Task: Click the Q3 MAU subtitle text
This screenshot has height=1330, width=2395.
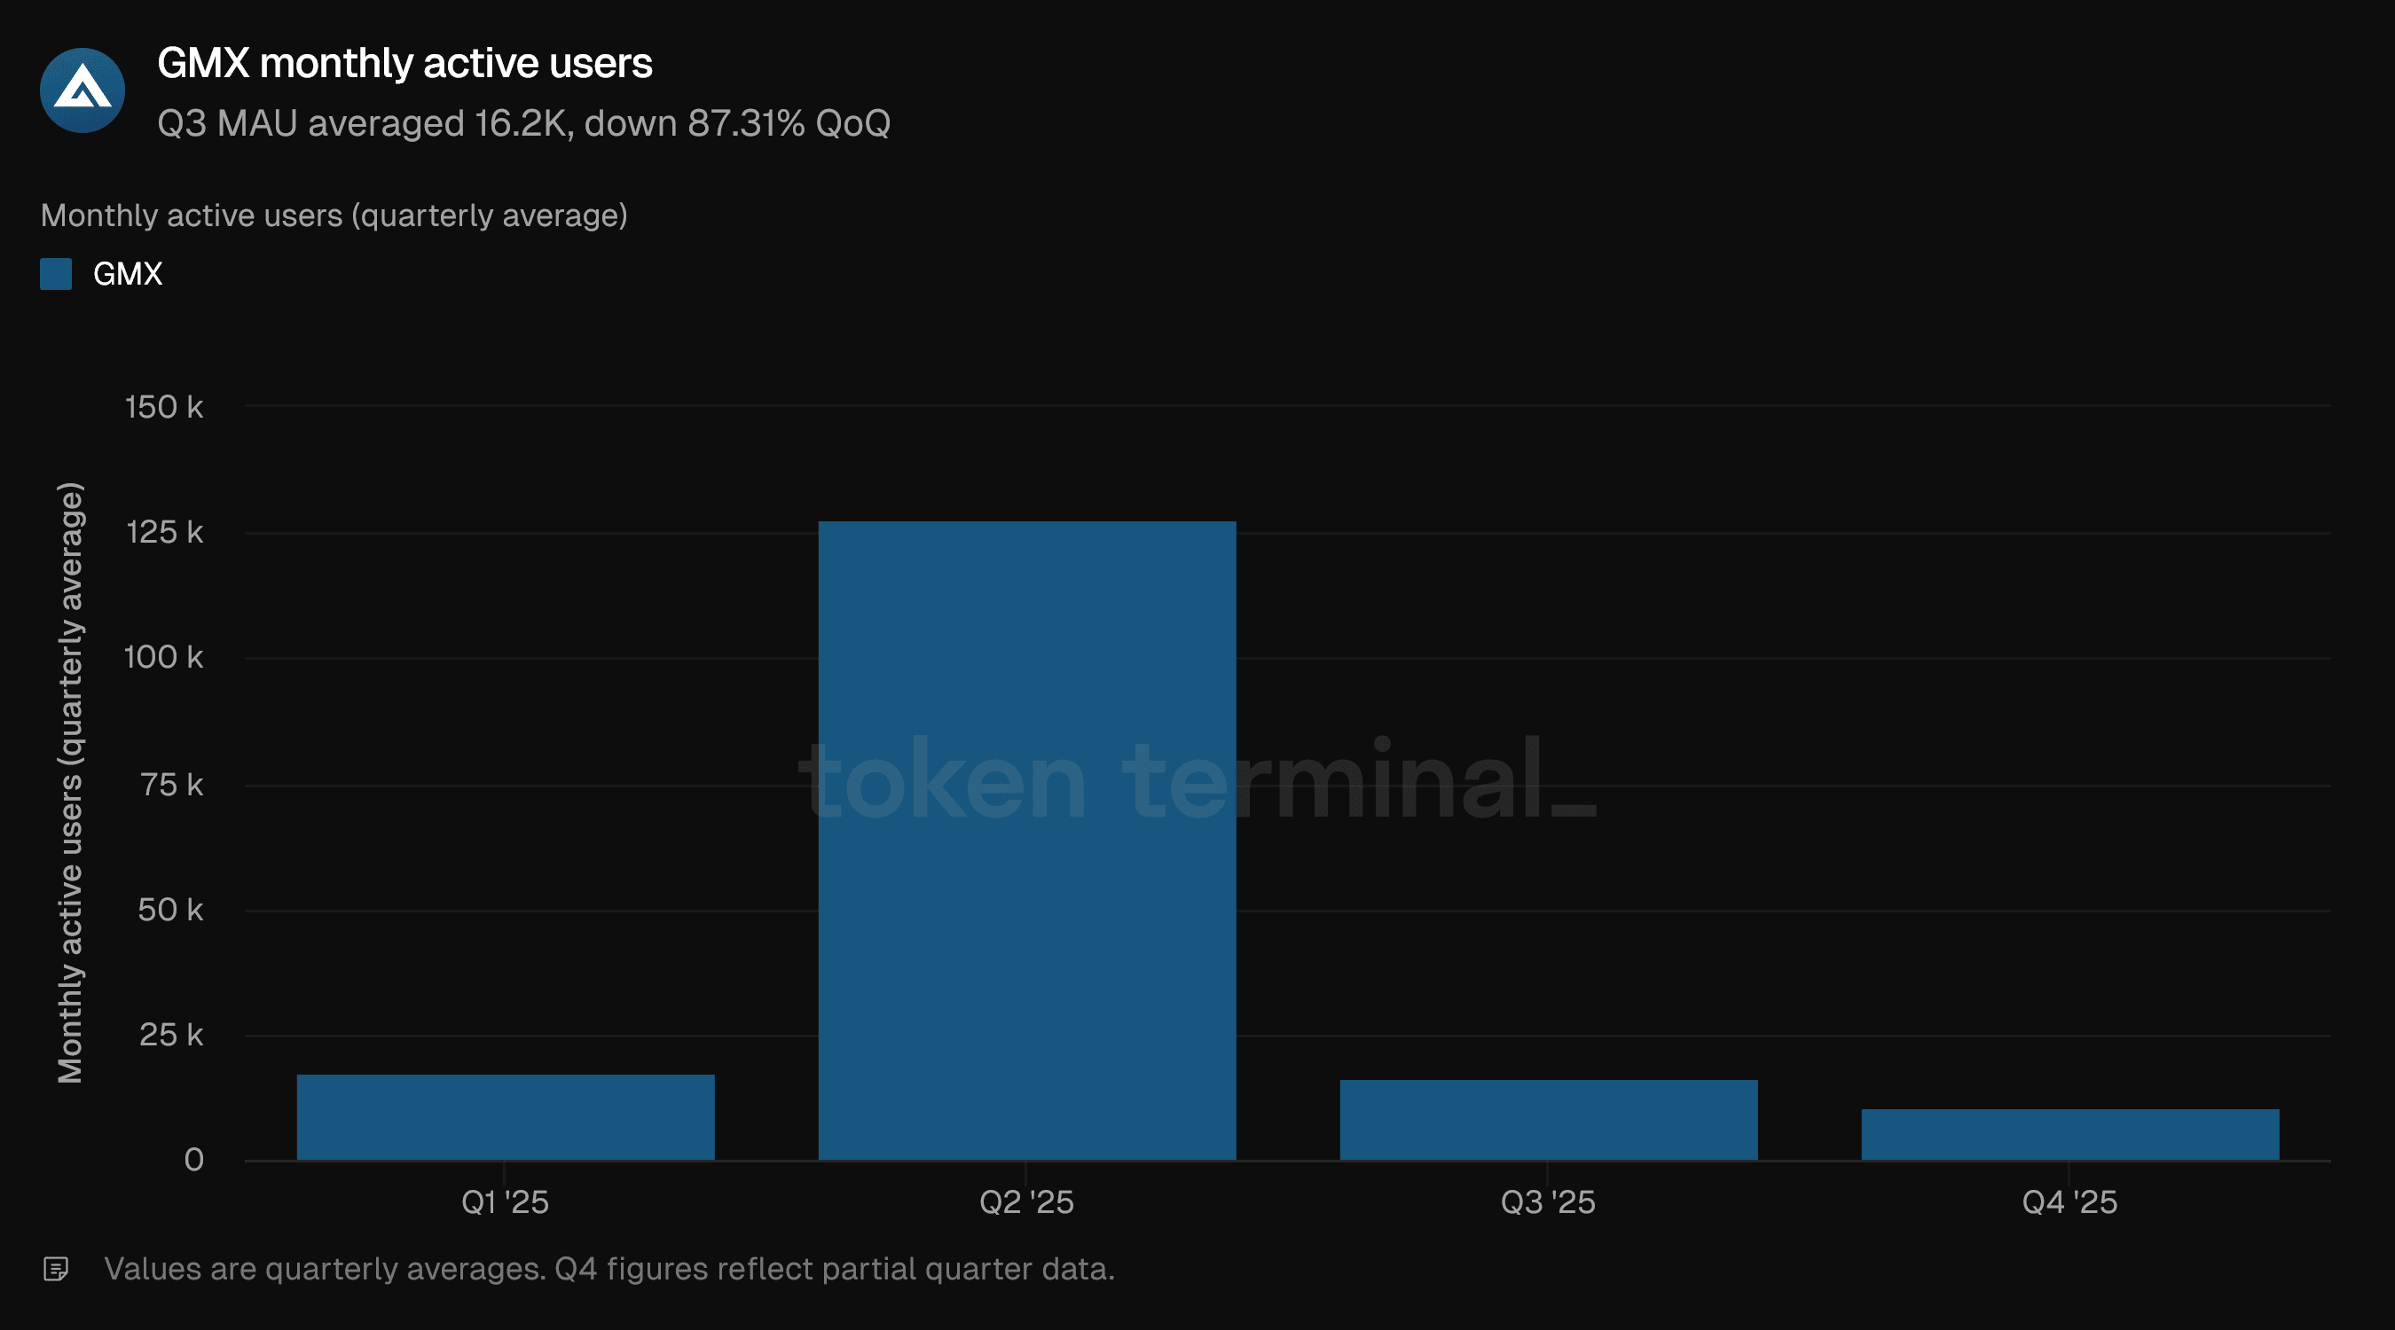Action: tap(523, 123)
